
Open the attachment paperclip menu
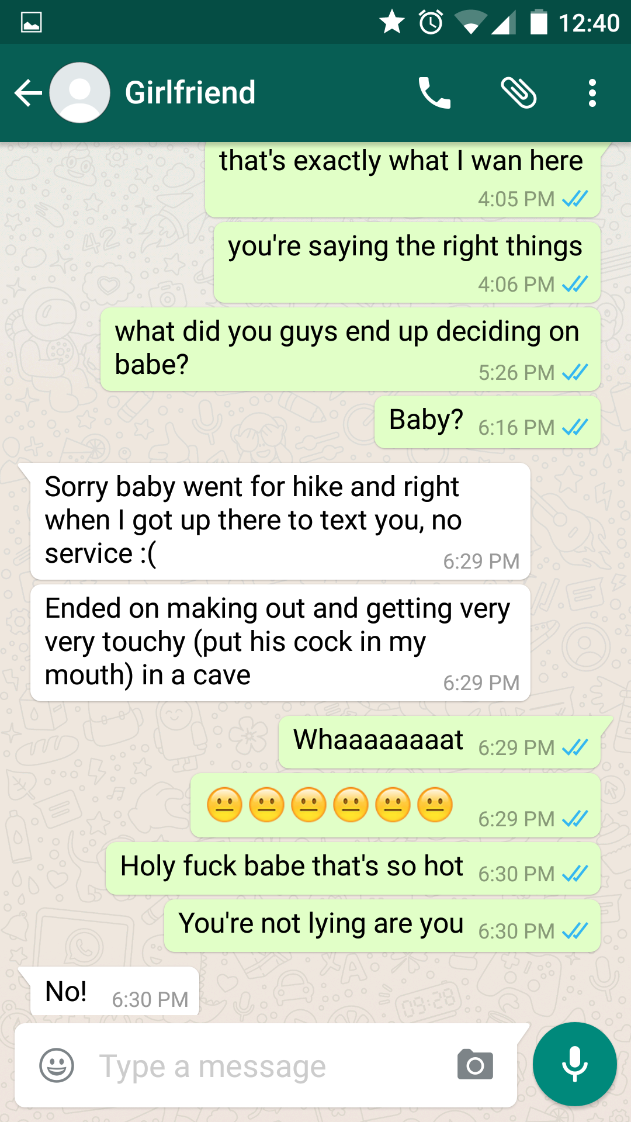[x=519, y=93]
